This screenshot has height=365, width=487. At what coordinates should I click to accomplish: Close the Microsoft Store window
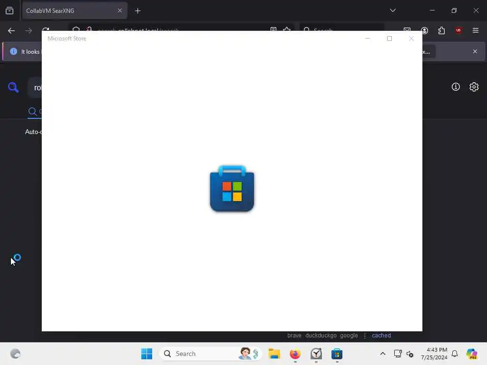pyautogui.click(x=411, y=38)
